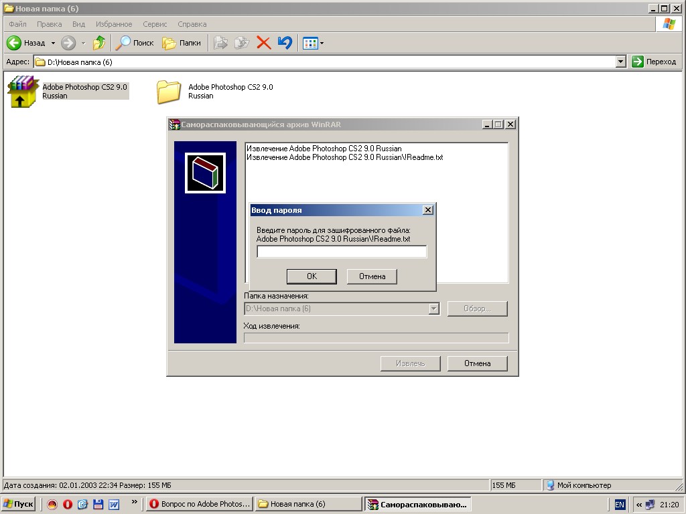The image size is (686, 514).
Task: Click the EN language indicator in taskbar
Action: point(620,505)
